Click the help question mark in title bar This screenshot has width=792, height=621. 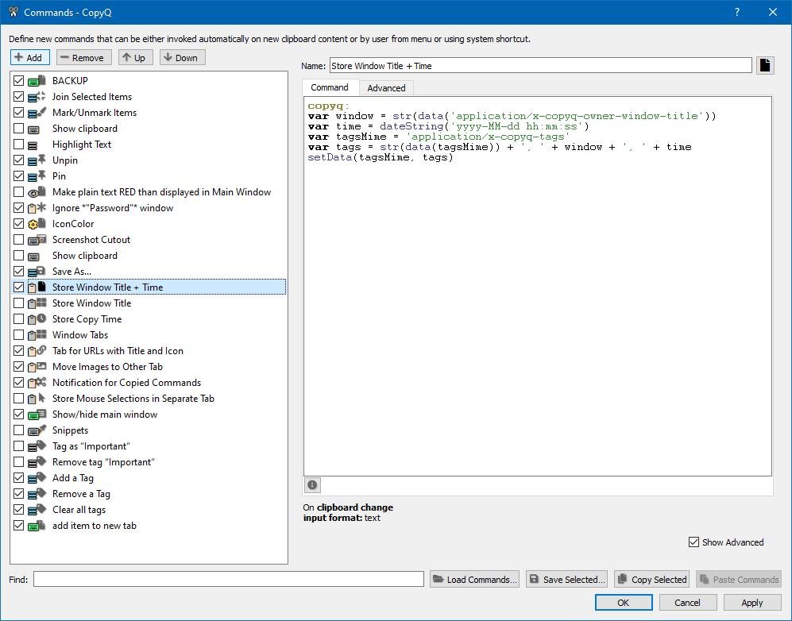tap(737, 12)
